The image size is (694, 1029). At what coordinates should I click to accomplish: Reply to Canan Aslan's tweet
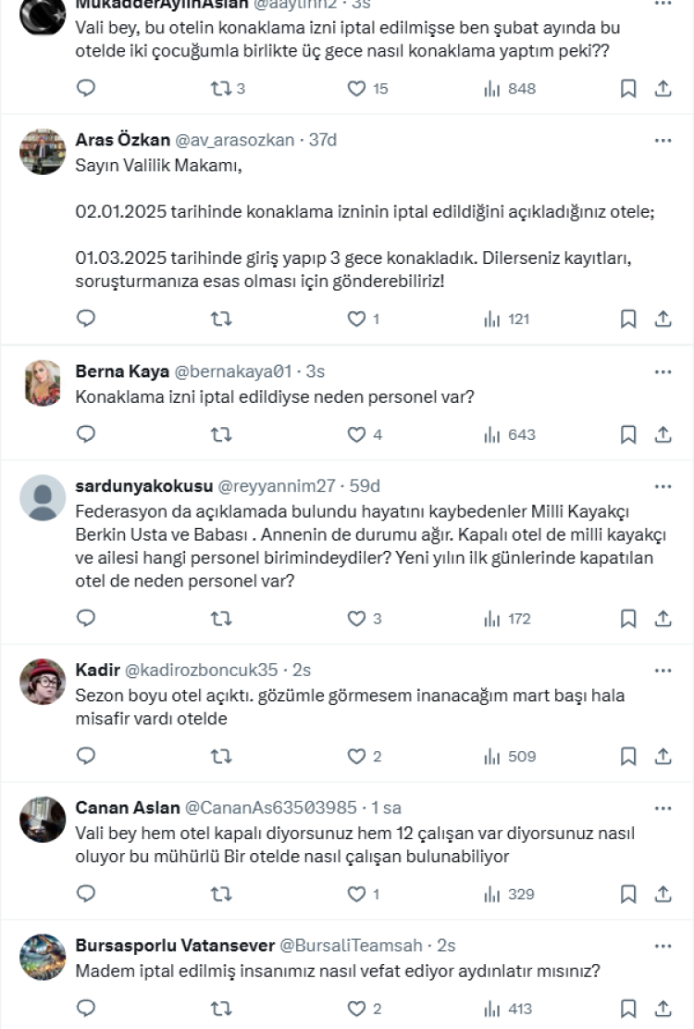pyautogui.click(x=86, y=894)
